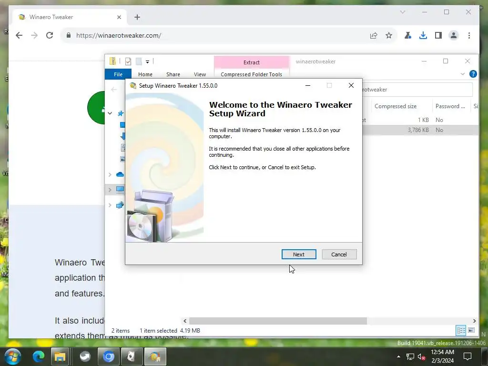Collapse the Quick access tree node
488x366 pixels.
click(x=110, y=113)
